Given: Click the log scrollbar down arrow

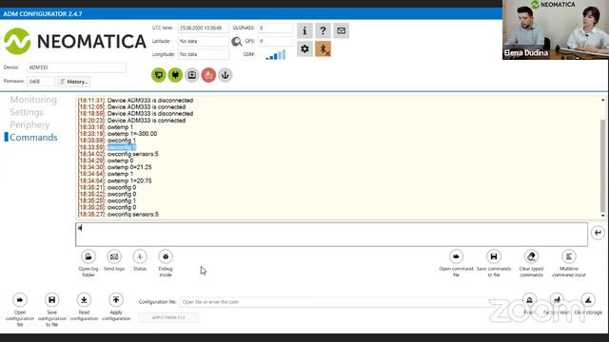Looking at the screenshot, I should point(602,216).
